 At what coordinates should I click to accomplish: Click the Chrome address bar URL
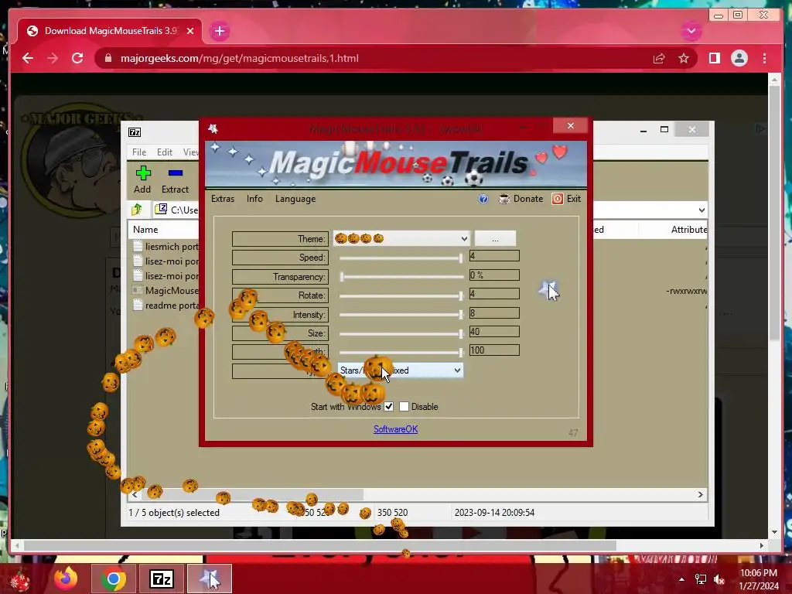pos(240,59)
